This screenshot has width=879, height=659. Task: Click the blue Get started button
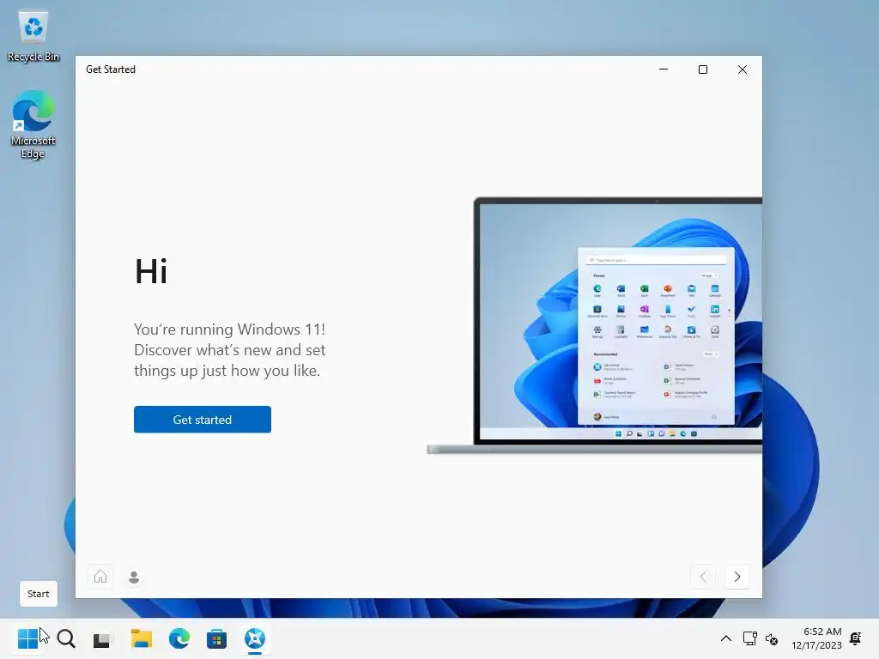click(203, 419)
